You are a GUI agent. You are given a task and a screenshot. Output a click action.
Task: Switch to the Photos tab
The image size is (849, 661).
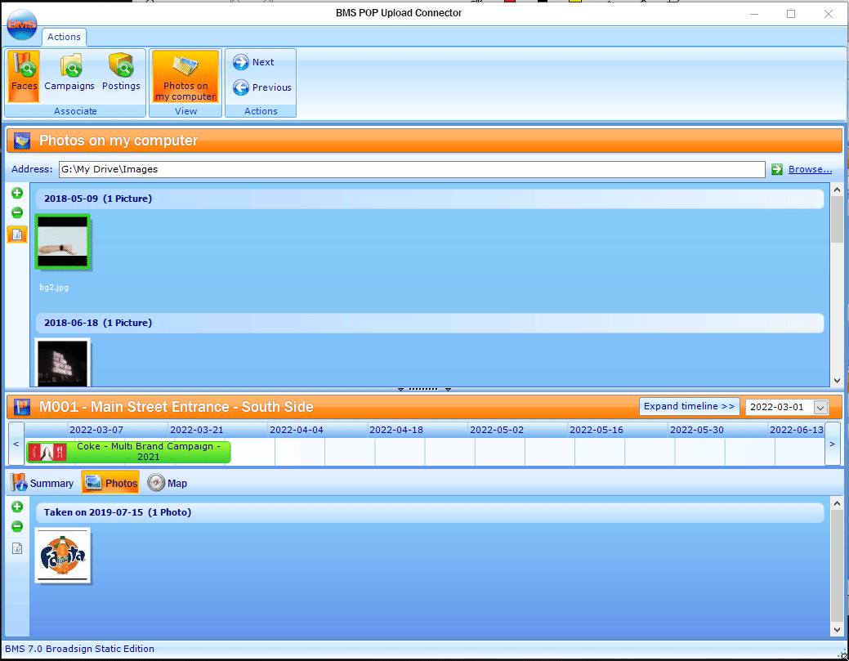110,483
